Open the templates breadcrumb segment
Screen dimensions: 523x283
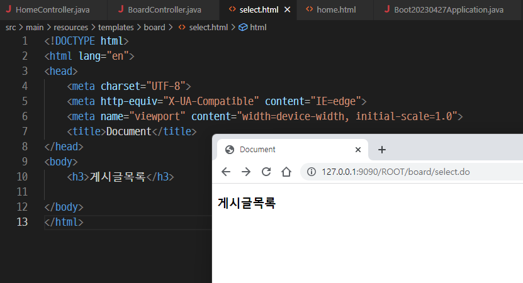[116, 27]
